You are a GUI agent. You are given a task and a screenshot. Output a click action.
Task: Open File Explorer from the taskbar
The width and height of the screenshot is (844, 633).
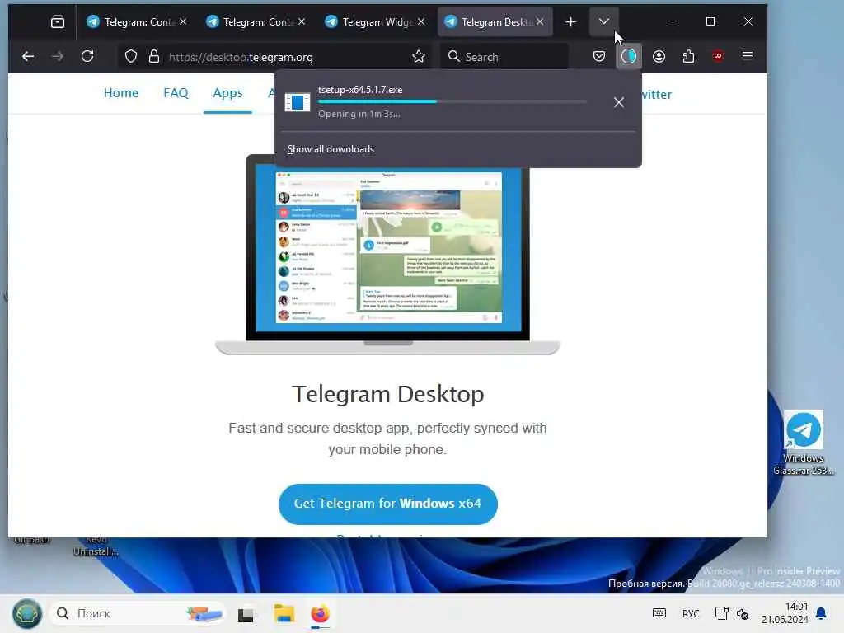(284, 614)
